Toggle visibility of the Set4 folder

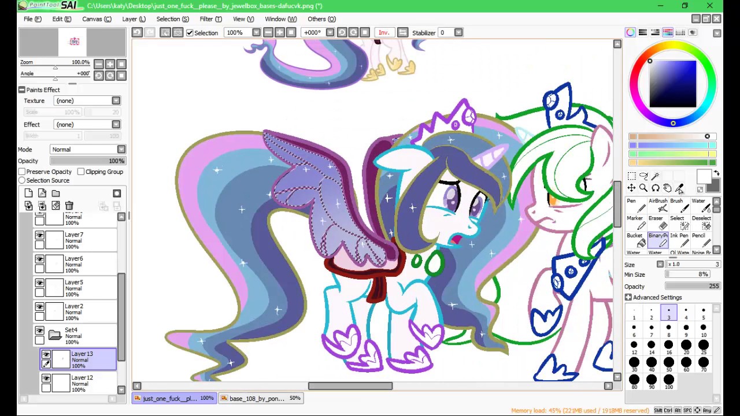click(x=39, y=330)
